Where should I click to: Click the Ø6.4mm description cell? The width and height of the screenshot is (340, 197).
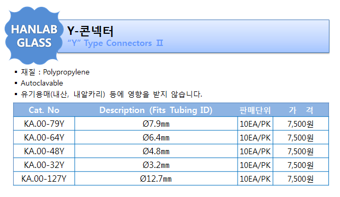tap(156, 137)
